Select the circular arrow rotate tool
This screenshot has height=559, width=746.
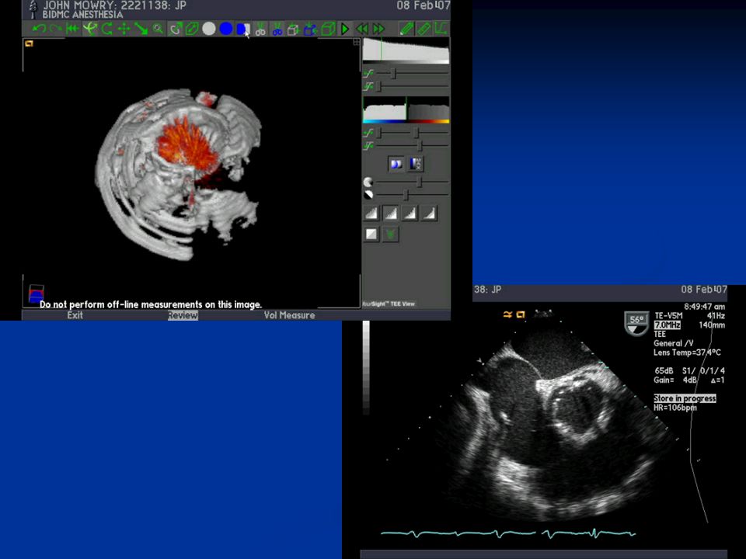[106, 29]
